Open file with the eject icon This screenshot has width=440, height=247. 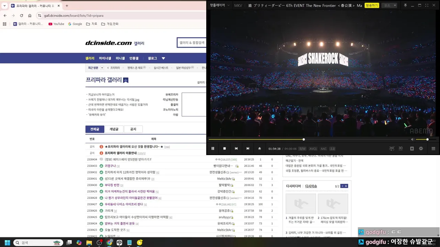point(260,149)
